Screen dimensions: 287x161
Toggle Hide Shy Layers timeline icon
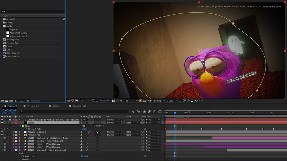144,111
